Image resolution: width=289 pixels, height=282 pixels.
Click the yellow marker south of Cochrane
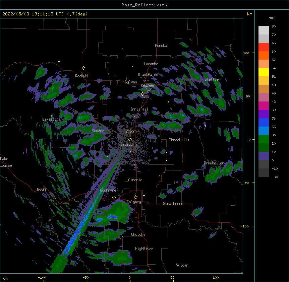tap(114, 198)
